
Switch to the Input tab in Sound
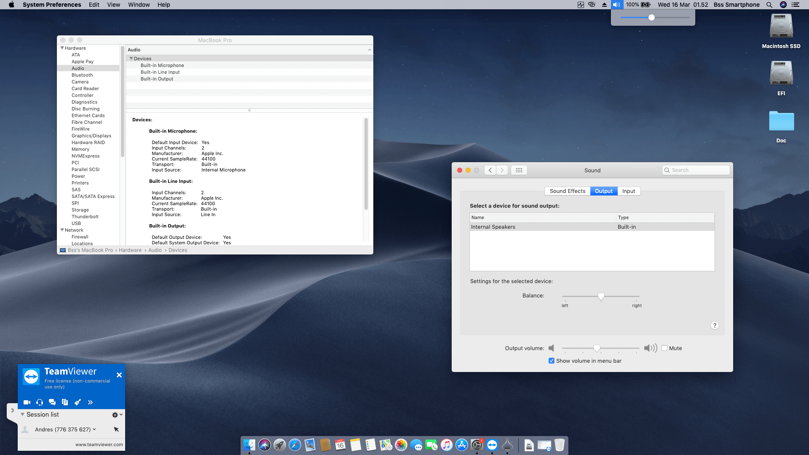click(x=628, y=191)
